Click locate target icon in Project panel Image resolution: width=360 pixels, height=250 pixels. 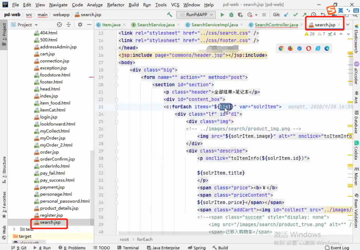coord(59,25)
